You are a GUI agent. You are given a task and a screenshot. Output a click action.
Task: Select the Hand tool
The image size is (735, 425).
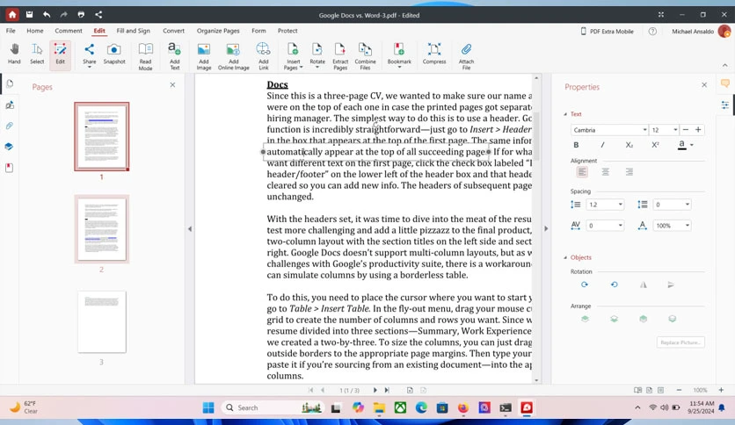click(14, 54)
